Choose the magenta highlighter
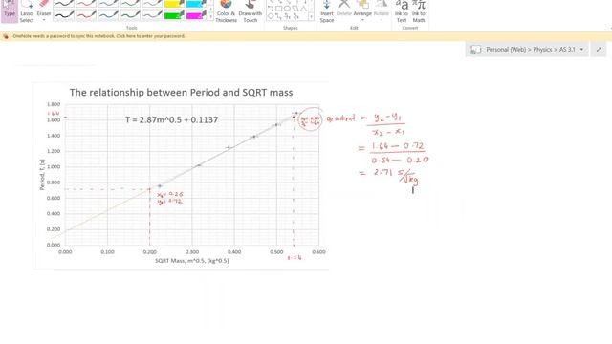Image resolution: width=612 pixels, height=344 pixels. click(x=196, y=15)
